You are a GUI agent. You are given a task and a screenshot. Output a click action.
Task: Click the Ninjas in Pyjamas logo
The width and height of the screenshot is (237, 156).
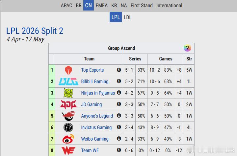[68, 93]
